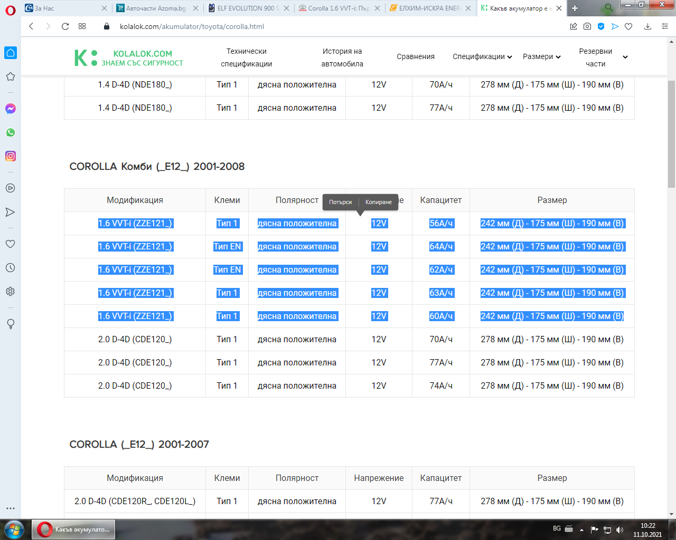Open the sidebar History clock icon
The image size is (676, 540).
click(x=10, y=268)
